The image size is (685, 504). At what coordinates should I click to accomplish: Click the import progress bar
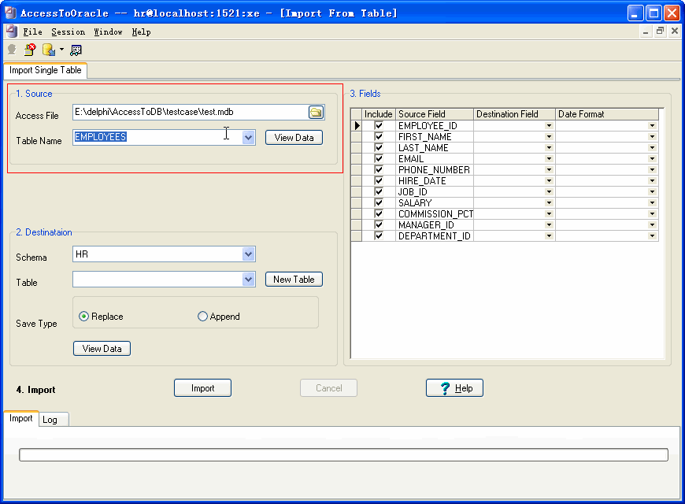[343, 454]
